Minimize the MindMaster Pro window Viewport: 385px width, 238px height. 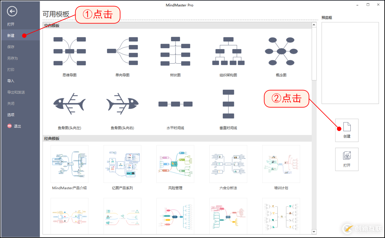pyautogui.click(x=358, y=5)
